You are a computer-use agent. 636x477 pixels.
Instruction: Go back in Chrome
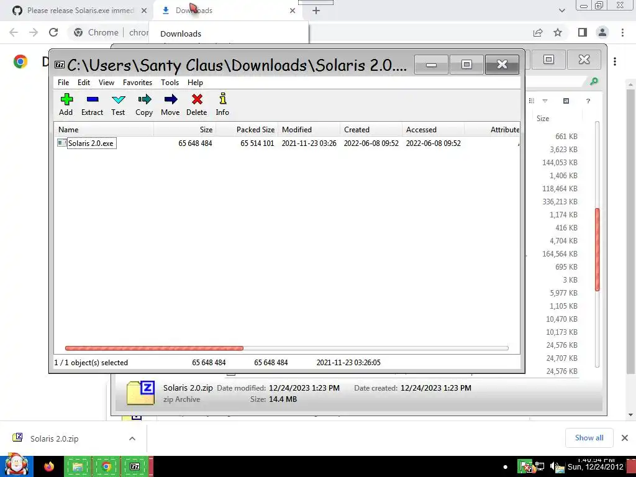pyautogui.click(x=14, y=32)
